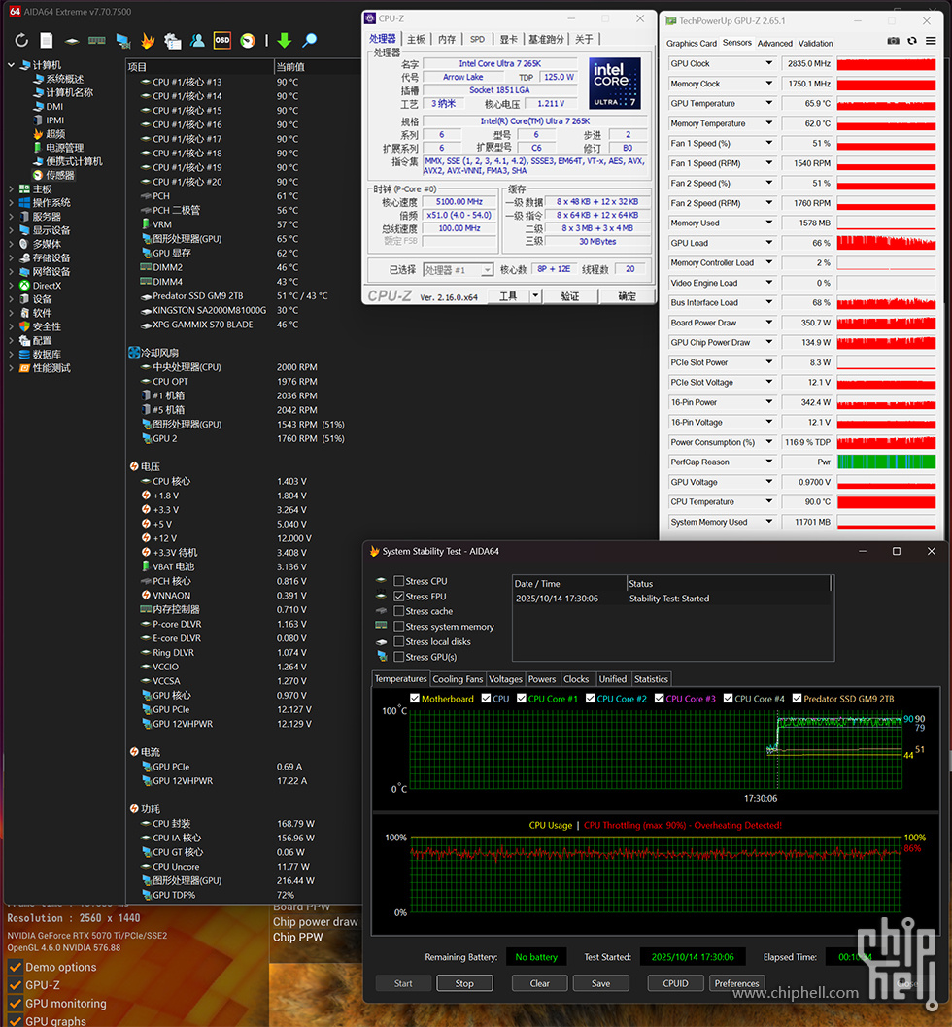
Task: Click the magnifier search icon in toolbar
Action: pos(310,40)
